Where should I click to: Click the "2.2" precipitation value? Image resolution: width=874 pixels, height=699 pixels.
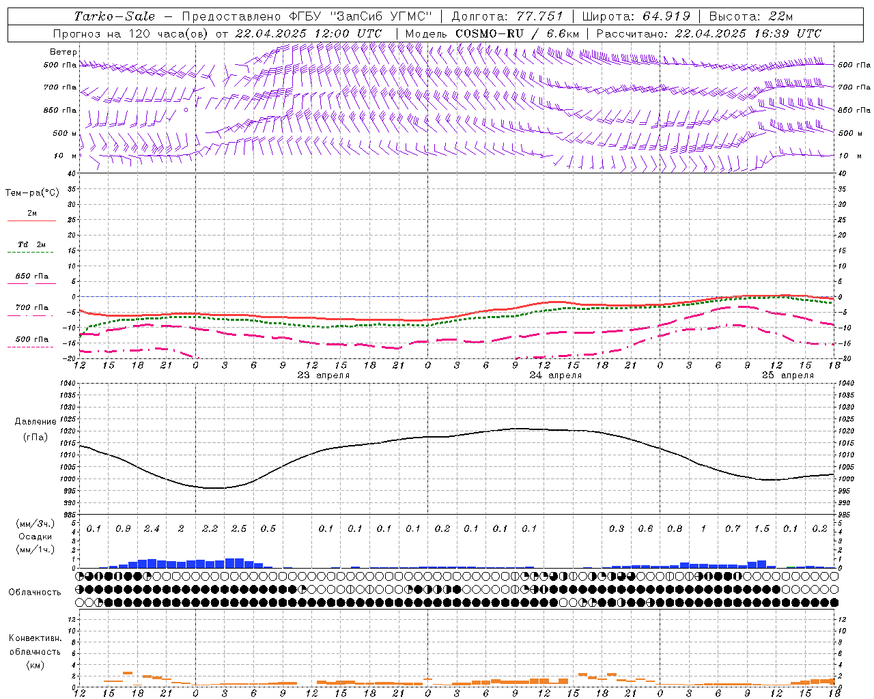pos(210,529)
